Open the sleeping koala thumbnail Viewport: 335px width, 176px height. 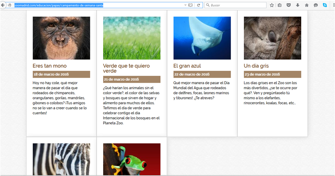[273, 38]
